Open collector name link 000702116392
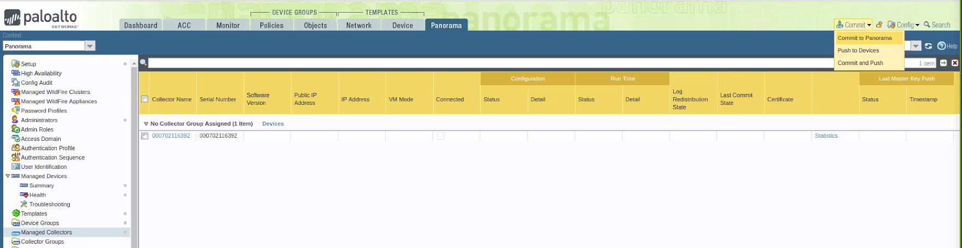 tap(171, 135)
